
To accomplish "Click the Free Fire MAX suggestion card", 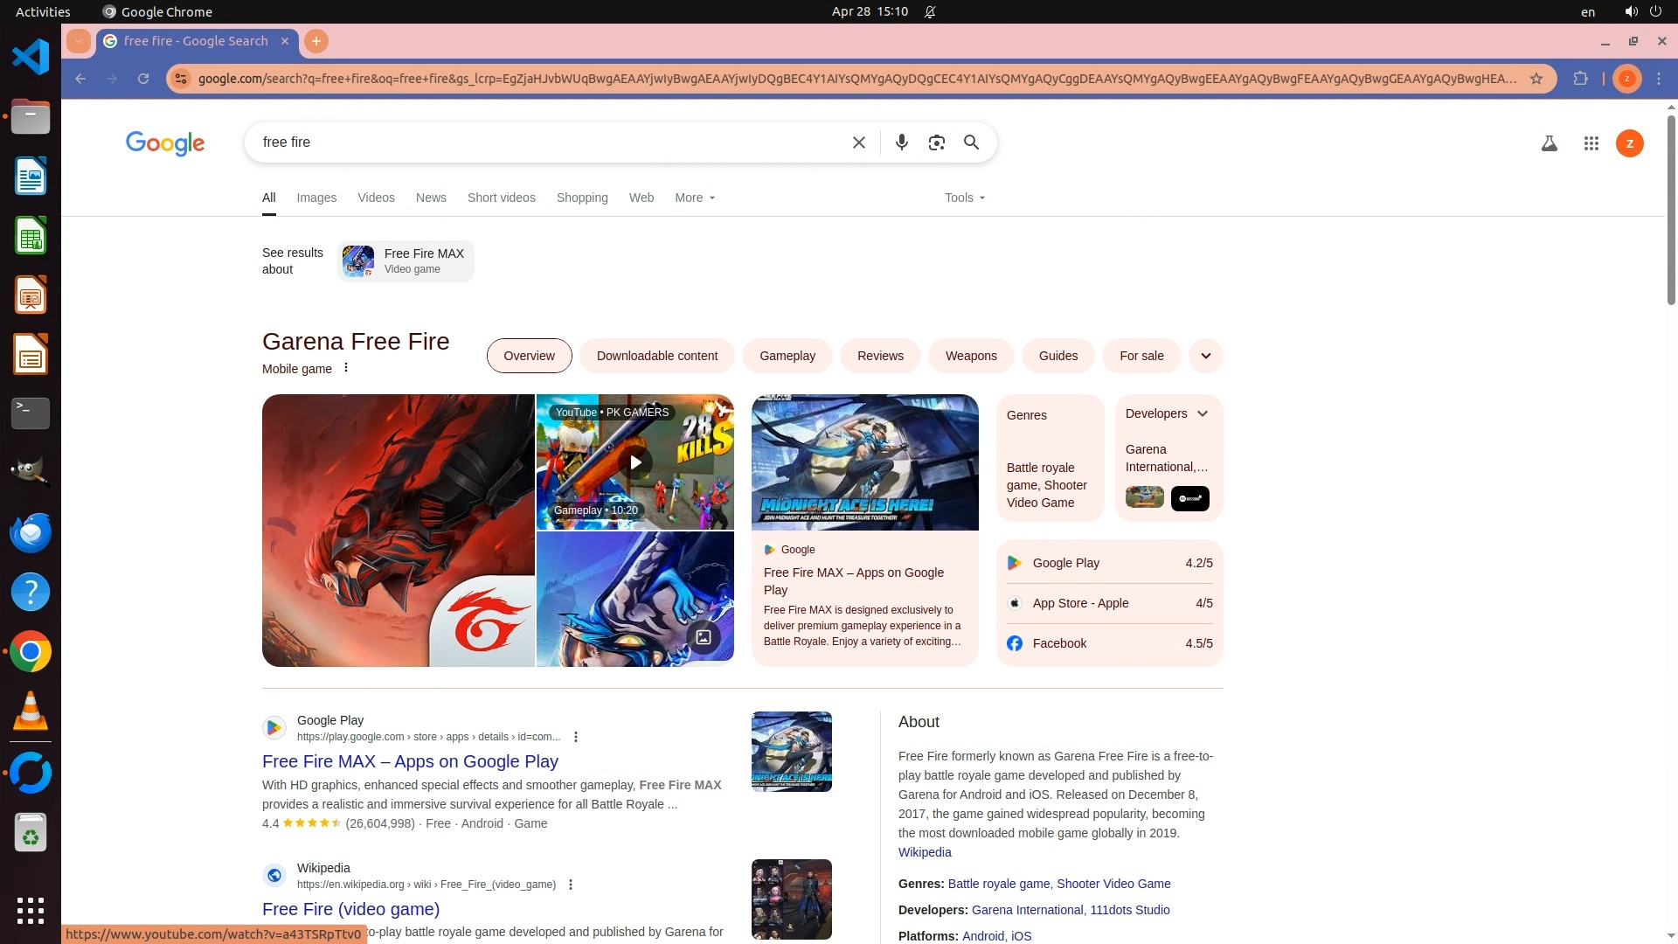I will [406, 261].
